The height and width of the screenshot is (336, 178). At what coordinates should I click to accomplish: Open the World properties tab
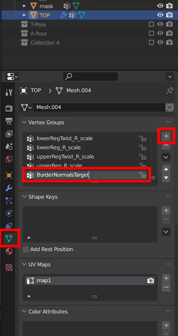[9, 159]
